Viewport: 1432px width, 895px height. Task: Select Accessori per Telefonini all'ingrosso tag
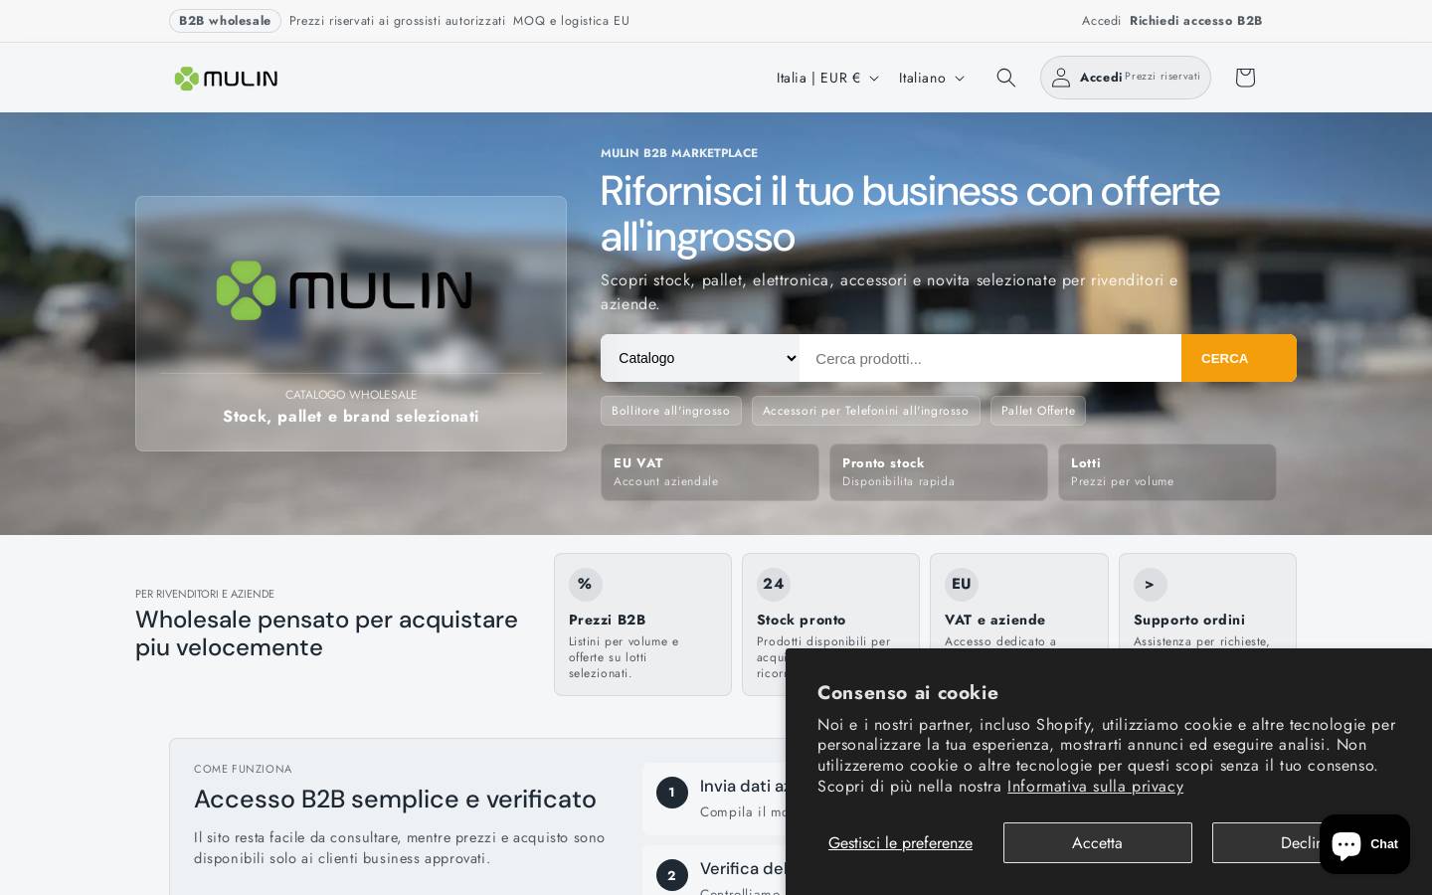tap(865, 411)
